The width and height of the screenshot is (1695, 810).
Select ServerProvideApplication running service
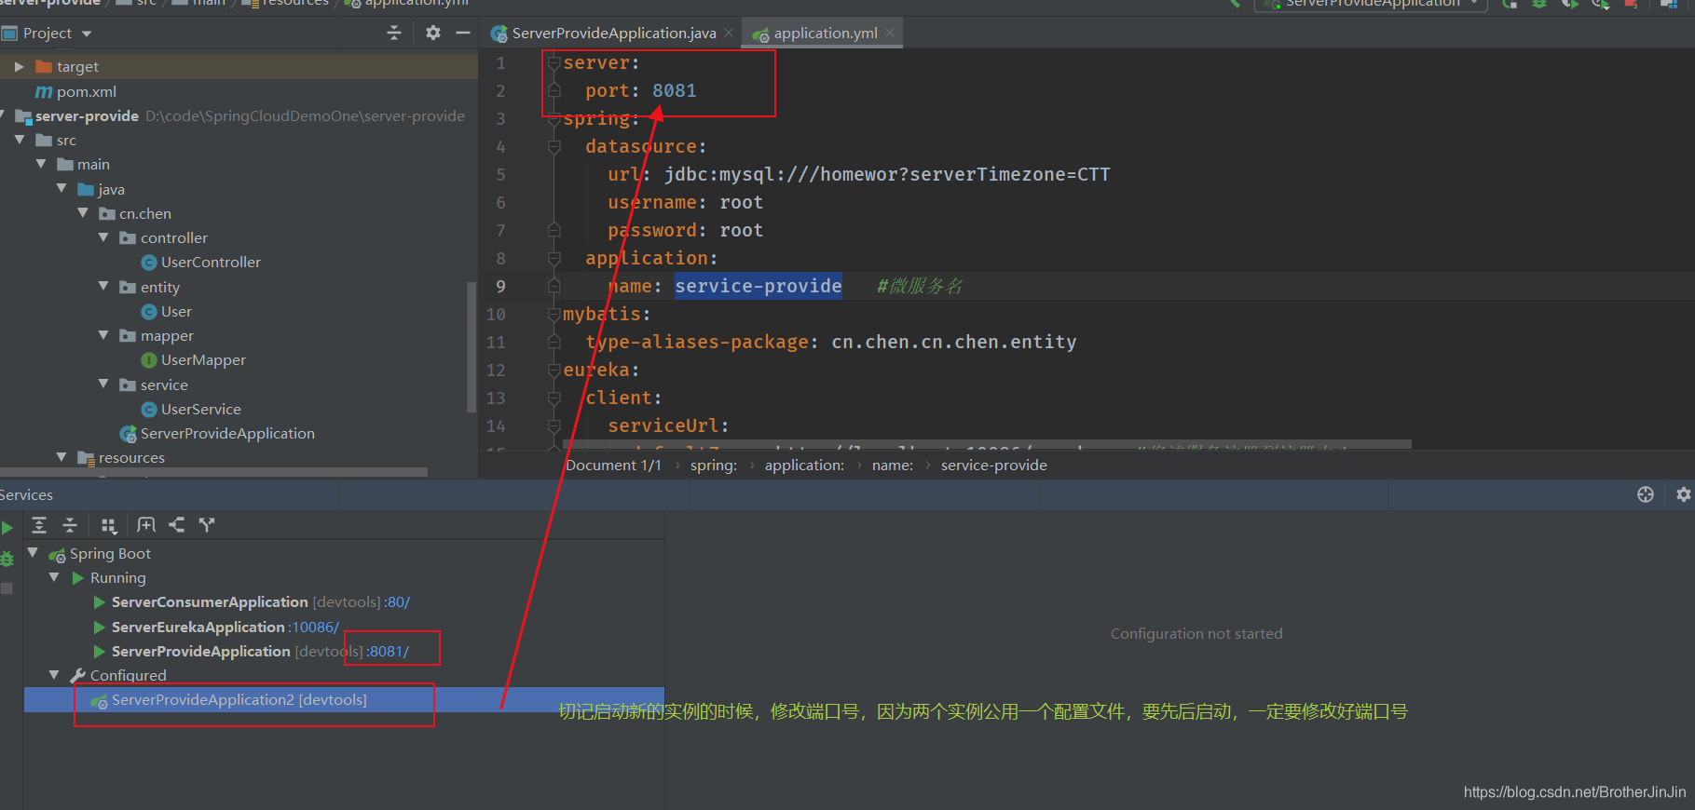pyautogui.click(x=200, y=652)
